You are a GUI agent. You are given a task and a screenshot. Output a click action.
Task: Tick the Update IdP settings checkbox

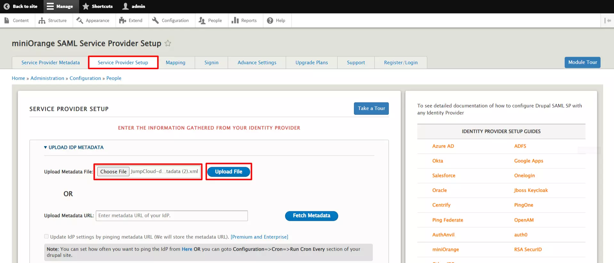point(46,236)
